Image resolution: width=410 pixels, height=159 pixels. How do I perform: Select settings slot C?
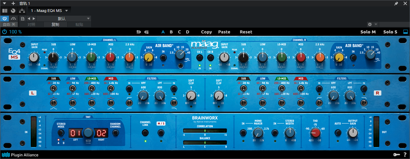coord(179,32)
